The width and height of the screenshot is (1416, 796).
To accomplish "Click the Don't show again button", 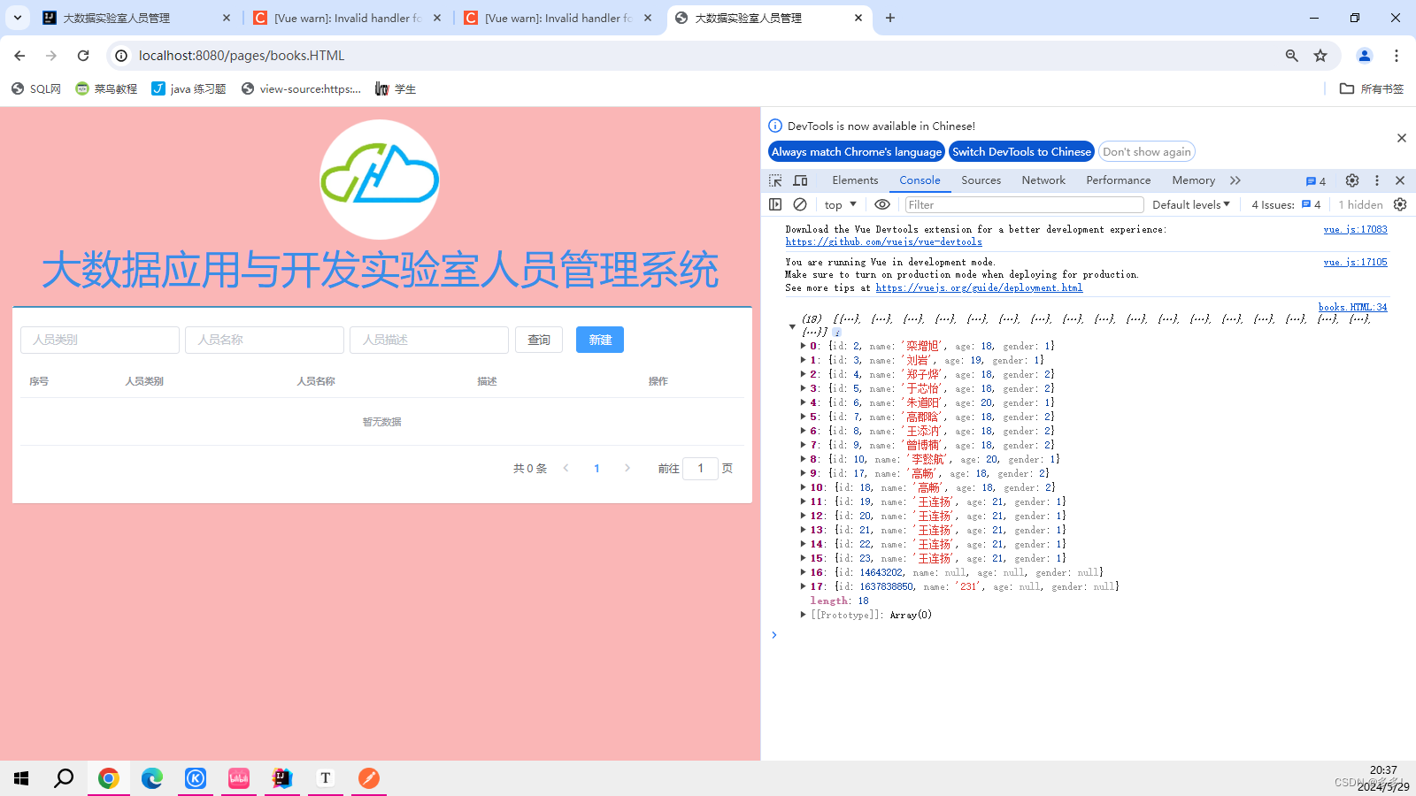I will 1147,152.
